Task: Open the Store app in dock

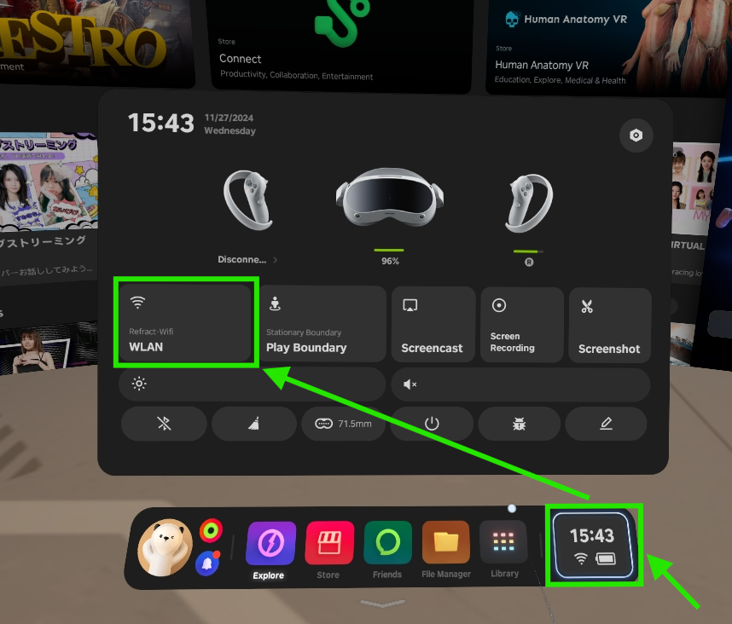Action: [329, 543]
